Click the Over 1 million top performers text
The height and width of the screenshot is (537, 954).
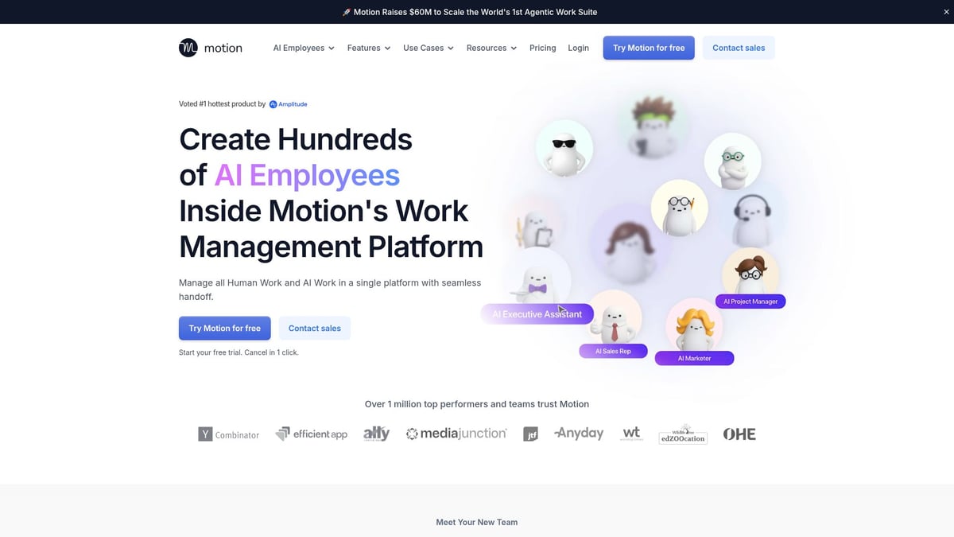[477, 404]
